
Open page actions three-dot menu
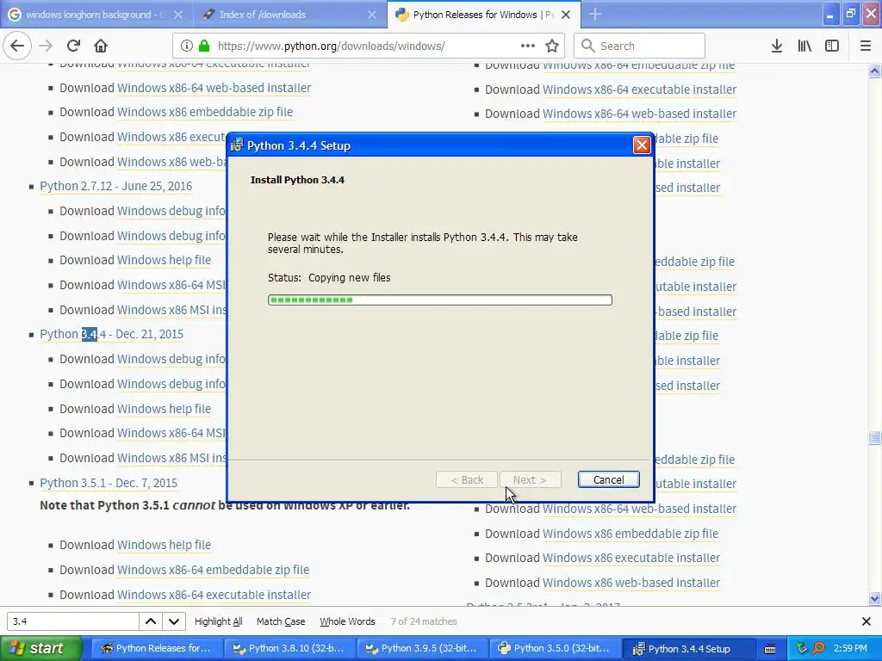(528, 46)
